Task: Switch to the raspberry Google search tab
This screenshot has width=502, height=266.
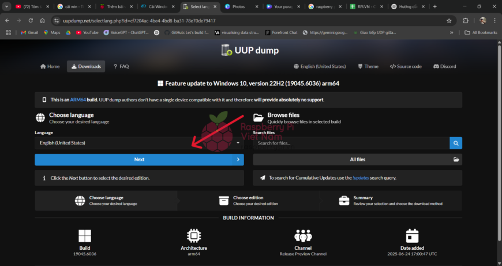Action: (324, 7)
